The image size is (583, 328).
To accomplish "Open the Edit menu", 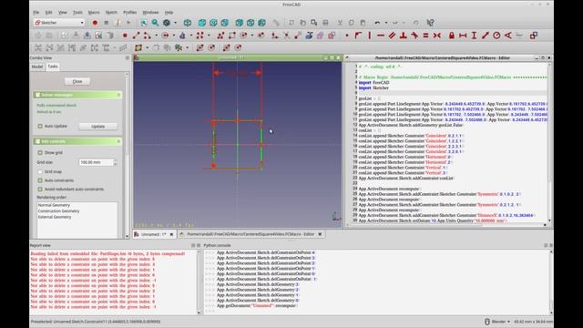I will point(48,12).
